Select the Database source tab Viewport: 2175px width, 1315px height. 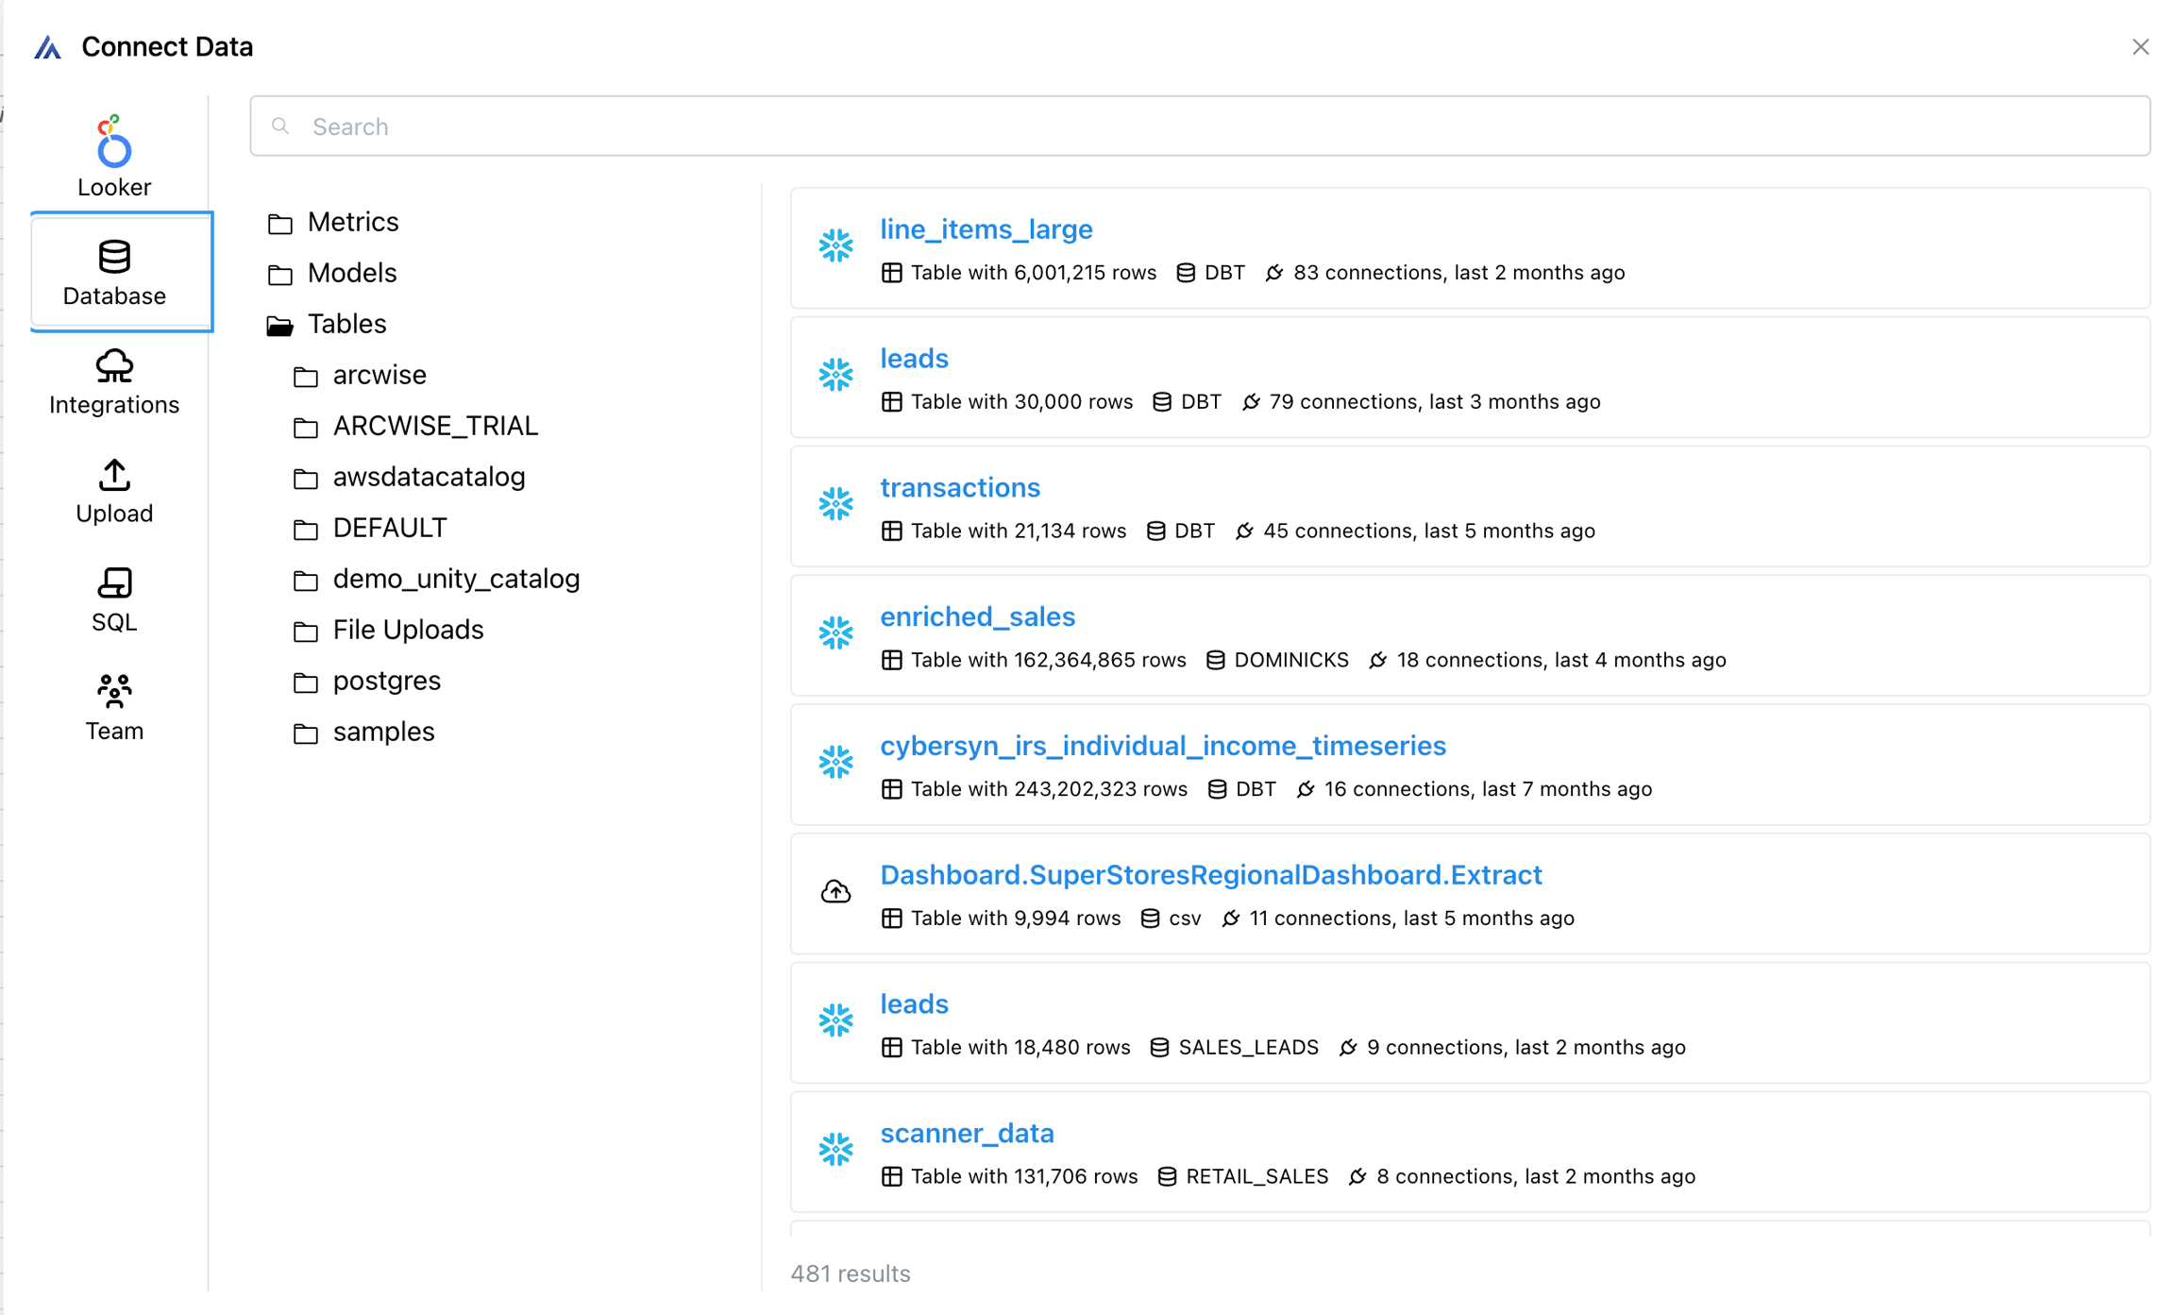(x=114, y=273)
